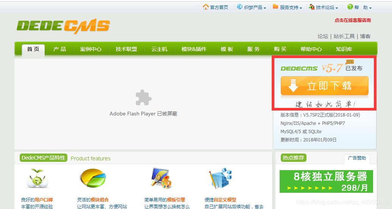Click the globe icon beside 织梦产品

coord(240,7)
